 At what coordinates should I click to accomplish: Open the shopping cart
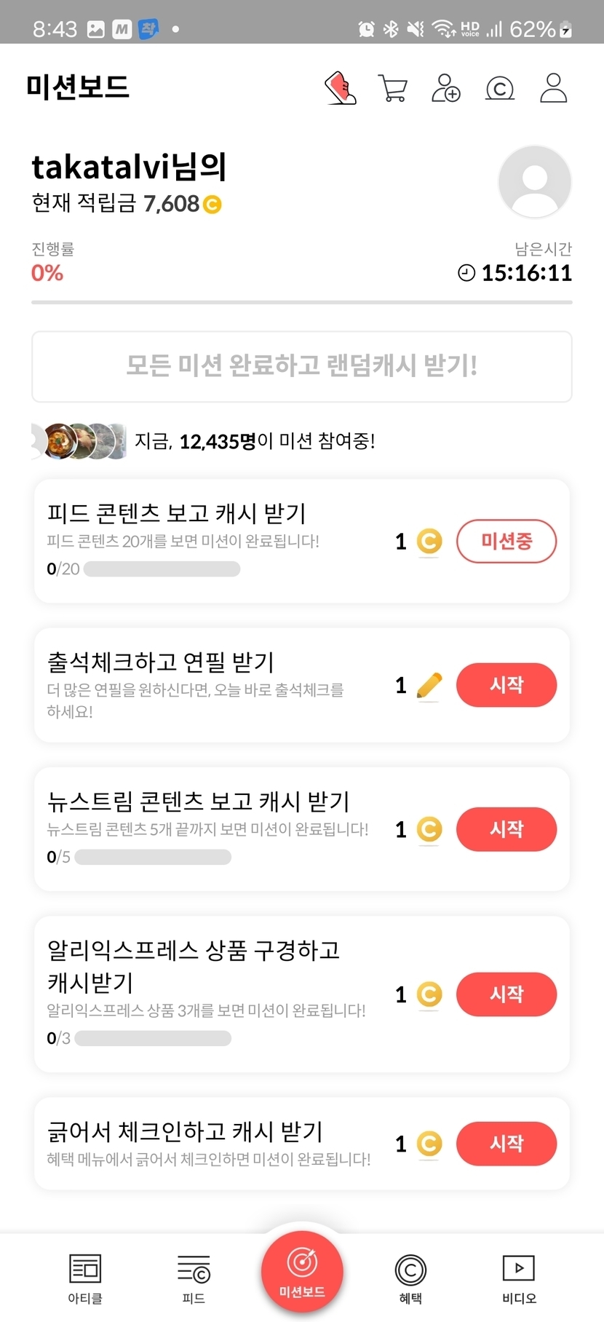(393, 88)
